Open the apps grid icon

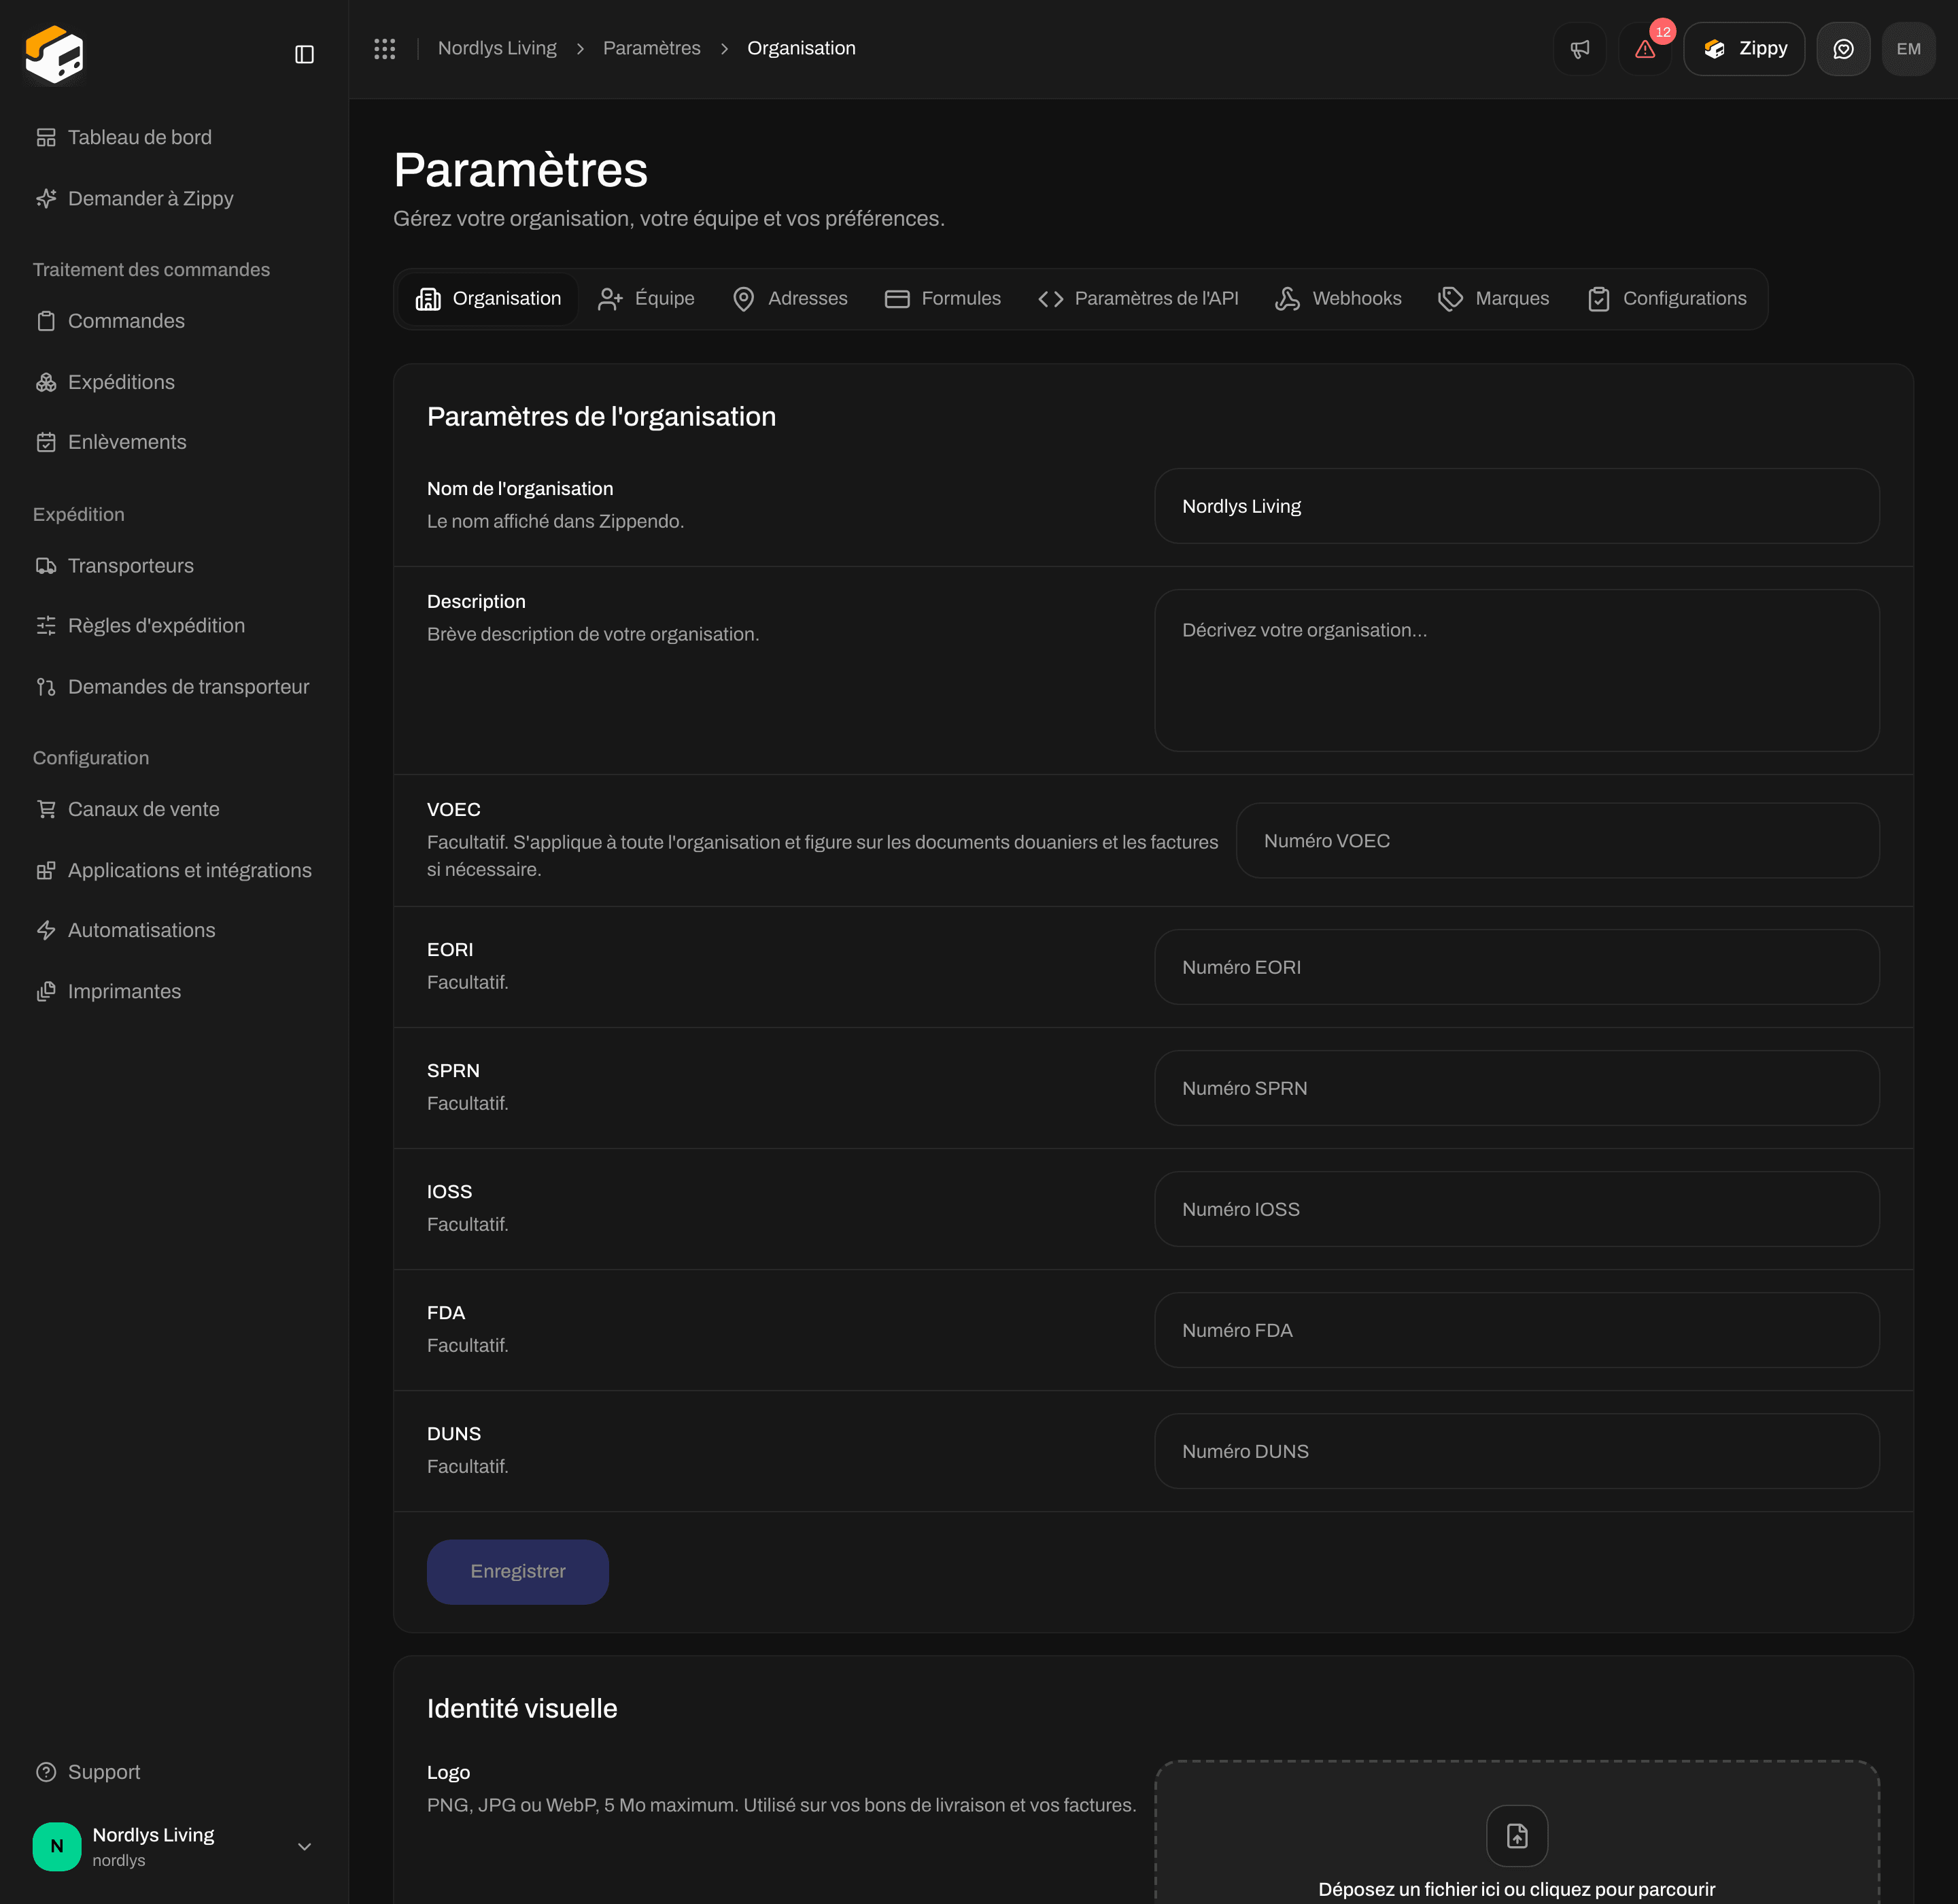tap(385, 48)
